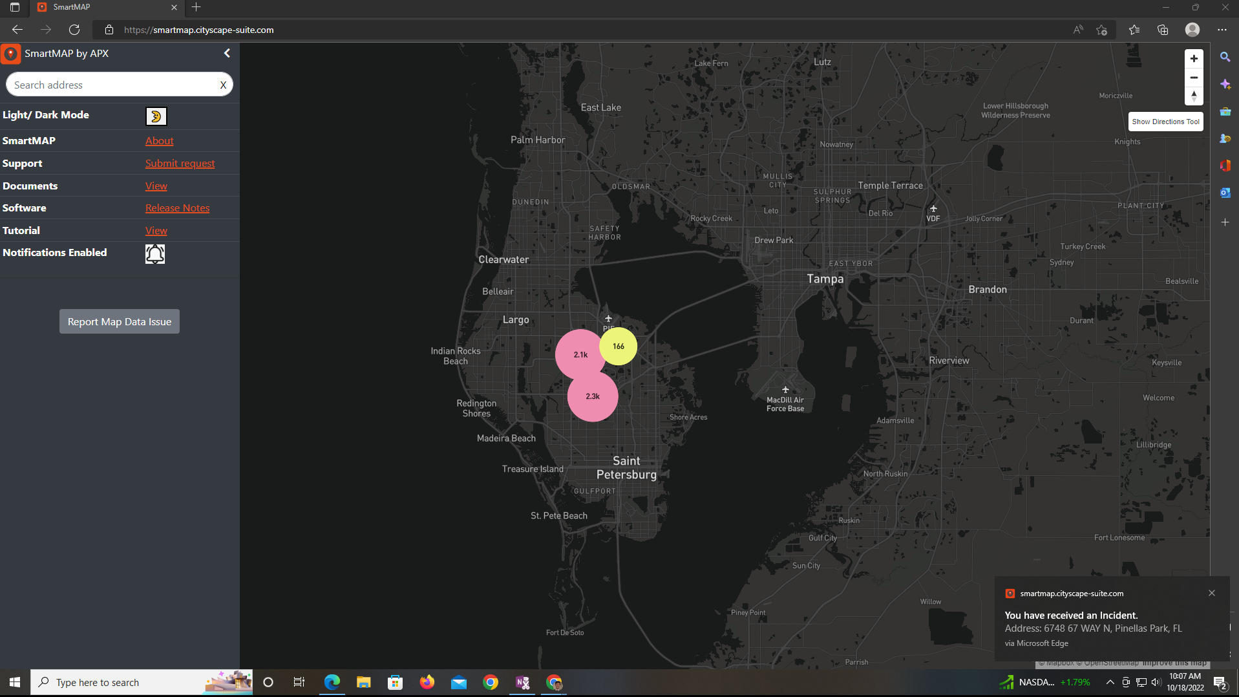The image size is (1239, 697).
Task: Open Microsoft Store from taskbar
Action: [x=395, y=682]
